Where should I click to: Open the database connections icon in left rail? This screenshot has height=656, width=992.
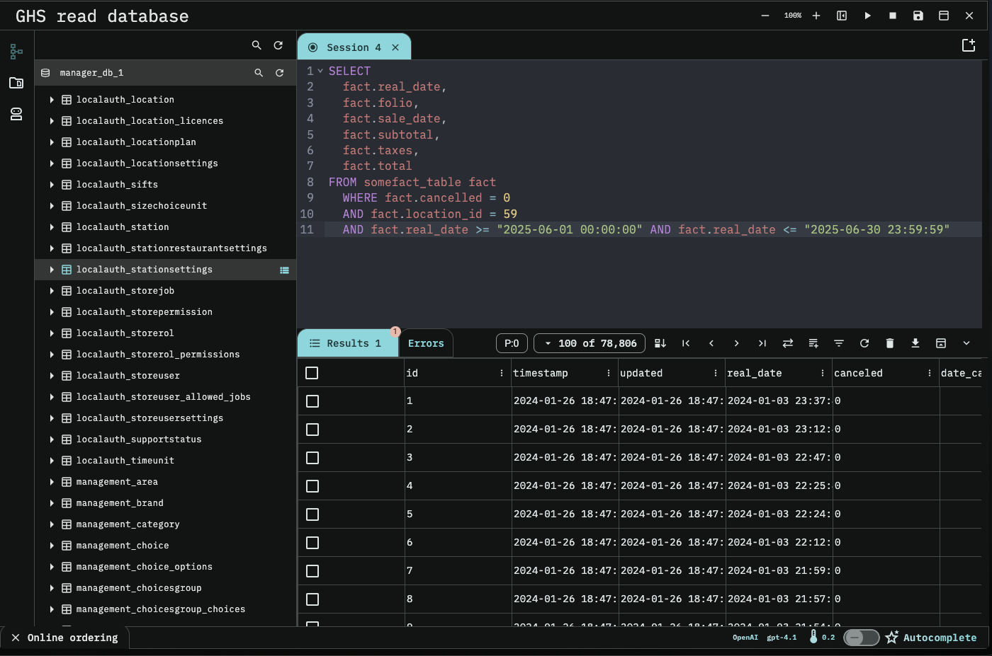pyautogui.click(x=16, y=114)
